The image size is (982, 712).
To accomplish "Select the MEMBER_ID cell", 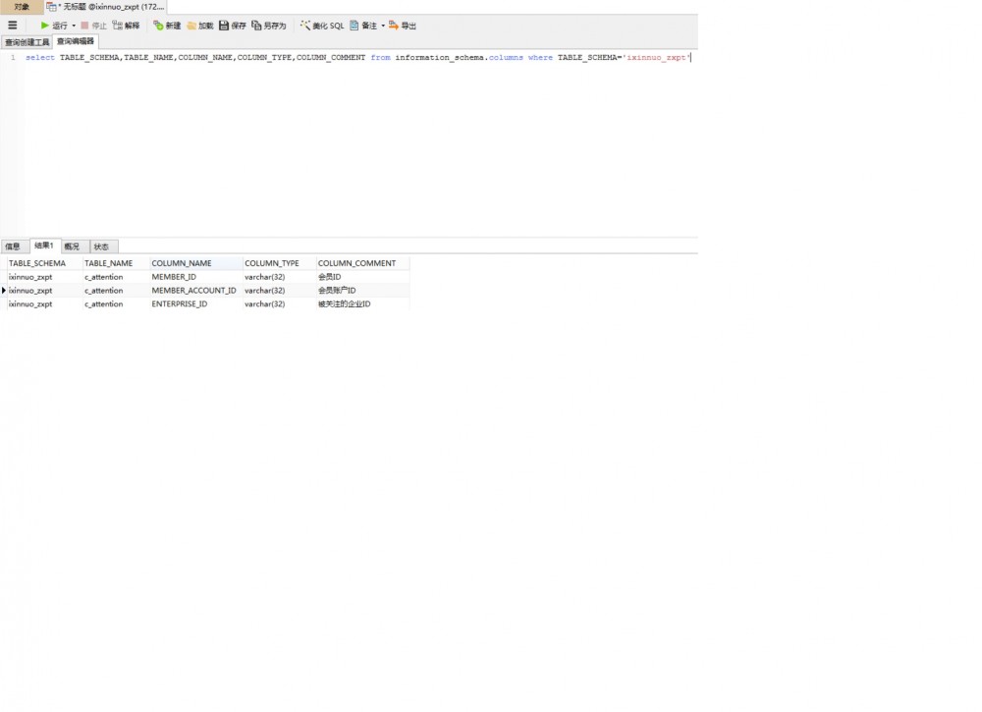I will click(195, 277).
